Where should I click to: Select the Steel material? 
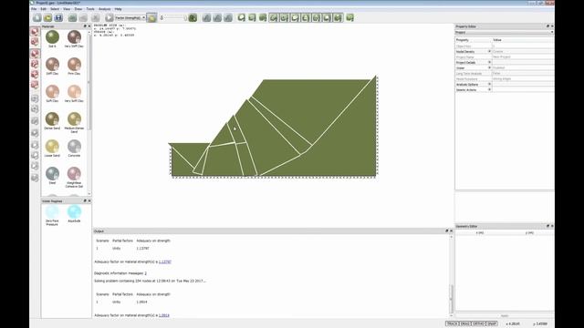click(52, 176)
